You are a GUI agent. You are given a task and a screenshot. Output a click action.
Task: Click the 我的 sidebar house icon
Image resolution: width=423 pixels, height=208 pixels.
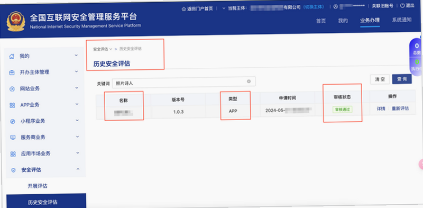tap(11, 57)
